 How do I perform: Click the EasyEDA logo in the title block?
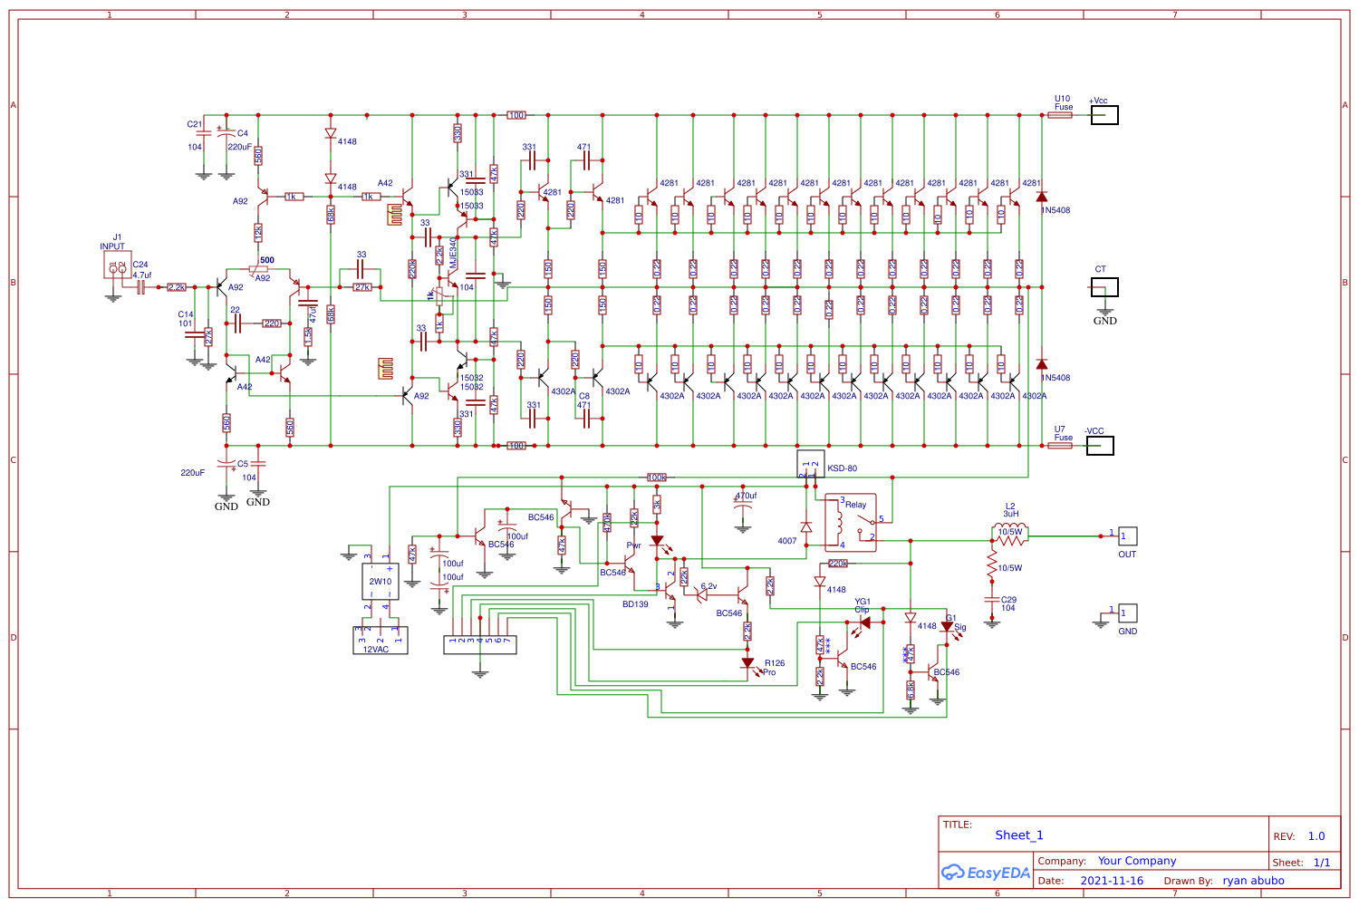[986, 872]
